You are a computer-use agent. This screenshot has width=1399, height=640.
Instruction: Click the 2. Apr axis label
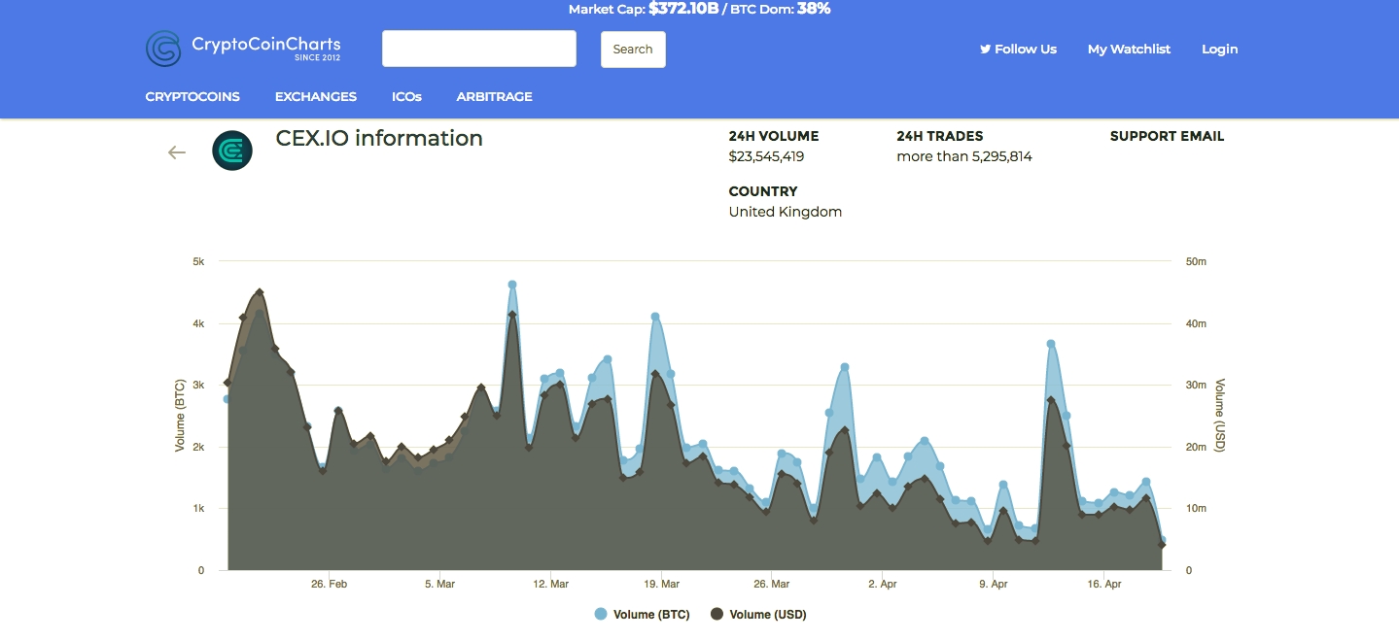[x=883, y=585]
